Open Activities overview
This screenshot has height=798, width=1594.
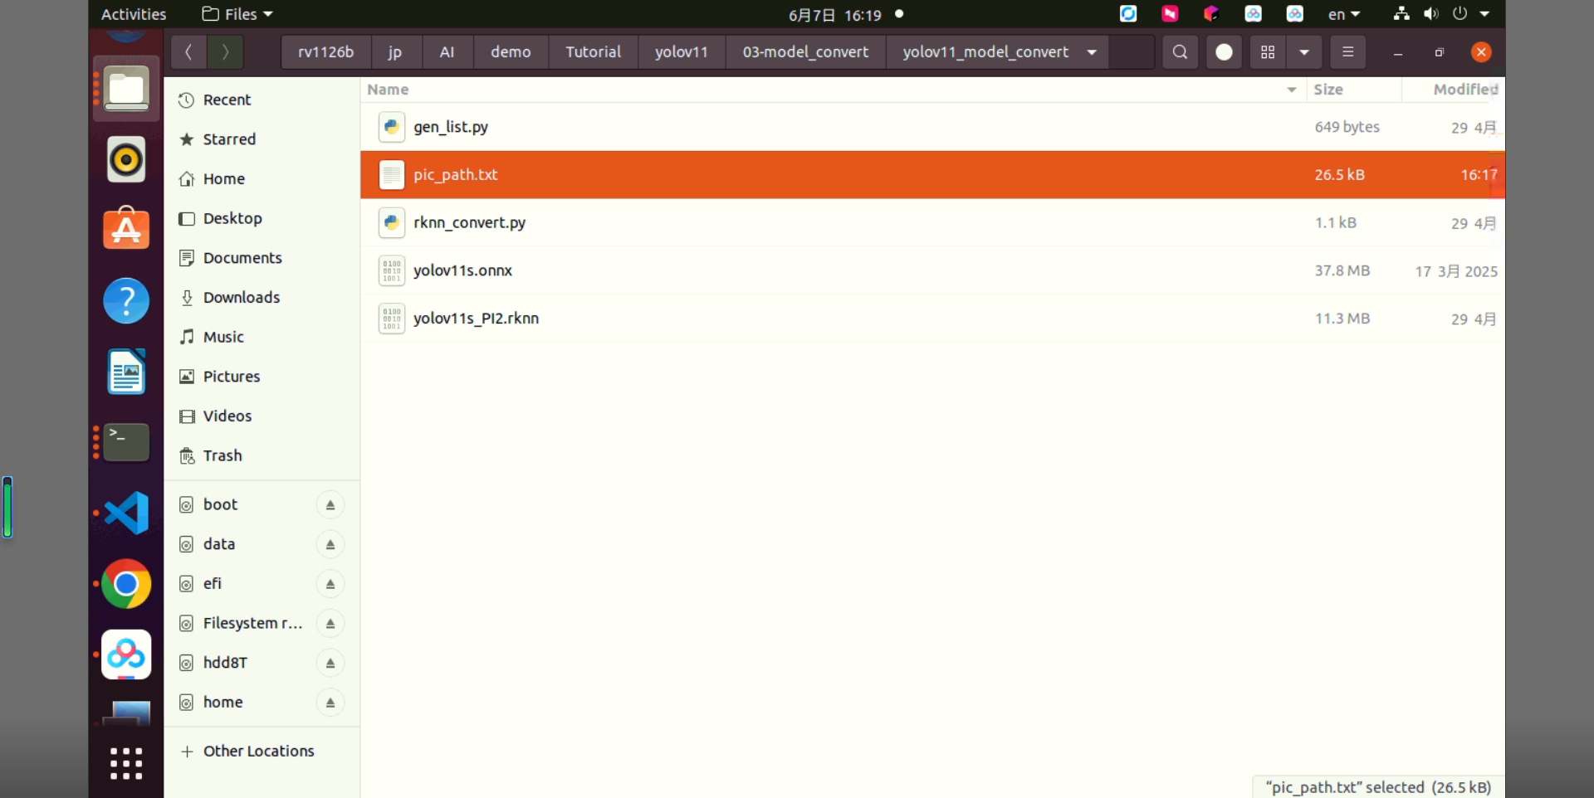click(134, 14)
